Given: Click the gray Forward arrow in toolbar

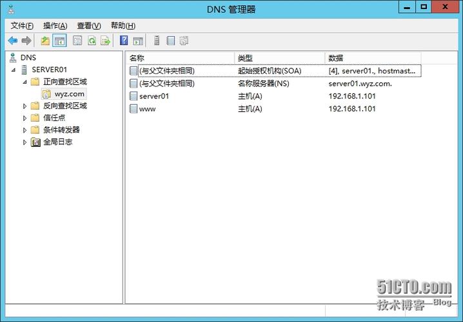Looking at the screenshot, I should [x=26, y=41].
